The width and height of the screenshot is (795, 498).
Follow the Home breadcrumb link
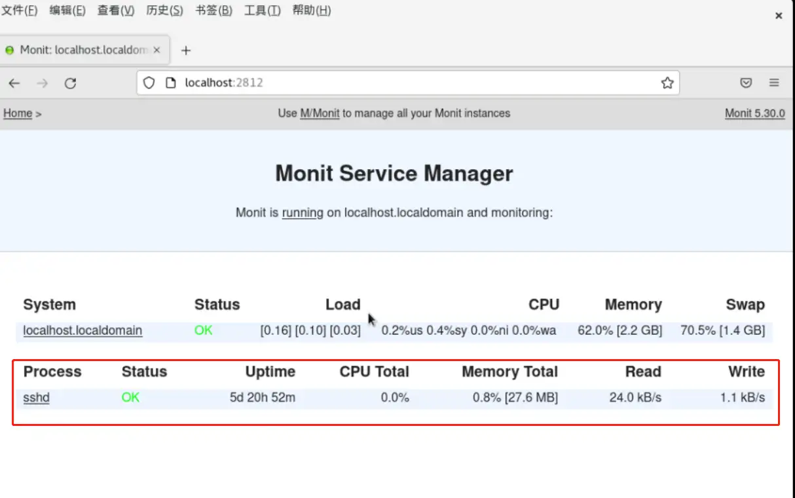coord(18,113)
